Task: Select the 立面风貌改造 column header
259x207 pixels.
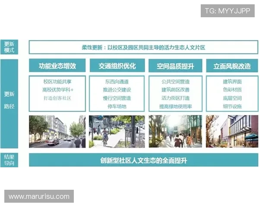Action: pyautogui.click(x=232, y=66)
